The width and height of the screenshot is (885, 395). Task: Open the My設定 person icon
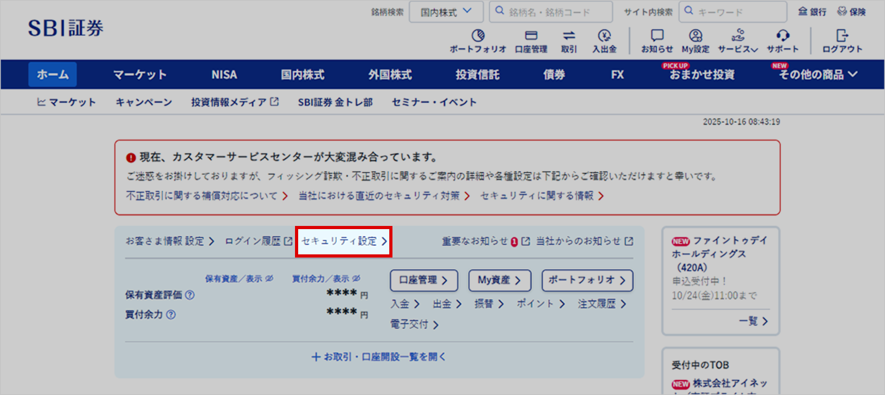(x=695, y=36)
